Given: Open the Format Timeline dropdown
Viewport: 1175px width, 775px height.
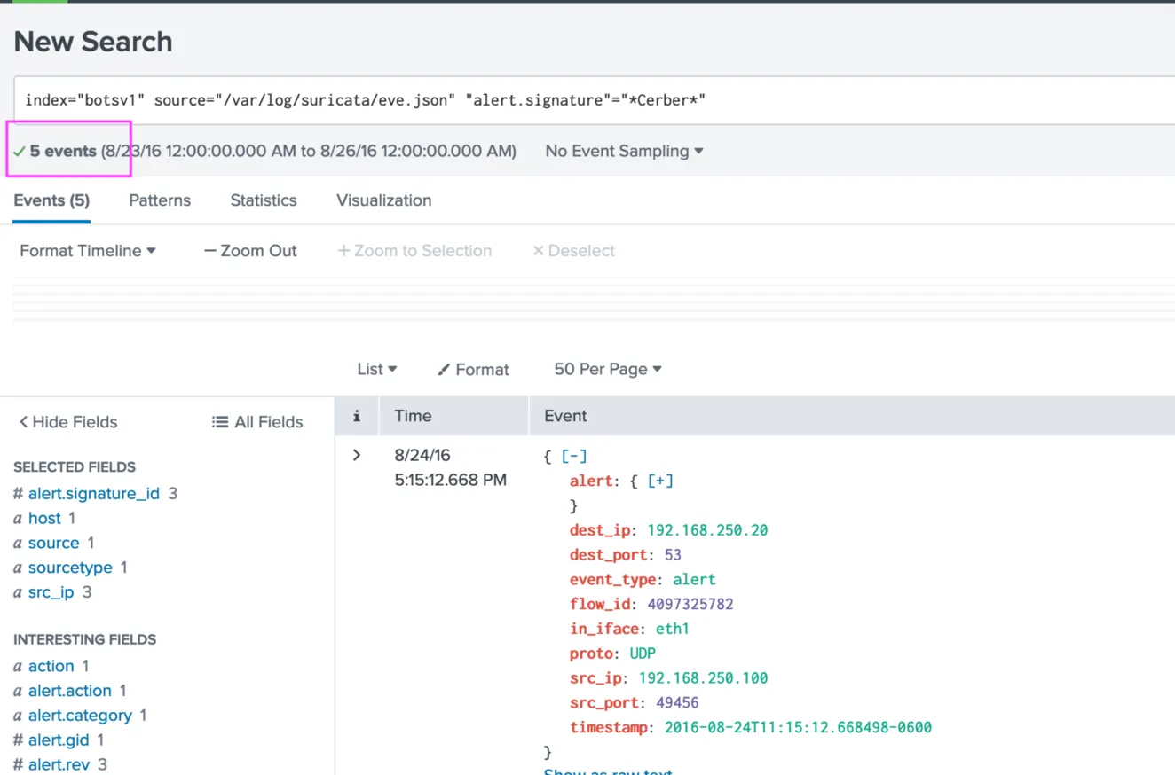Looking at the screenshot, I should pos(88,251).
